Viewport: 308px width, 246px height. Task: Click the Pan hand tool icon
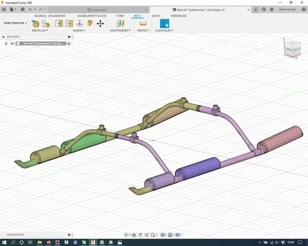coord(140,235)
